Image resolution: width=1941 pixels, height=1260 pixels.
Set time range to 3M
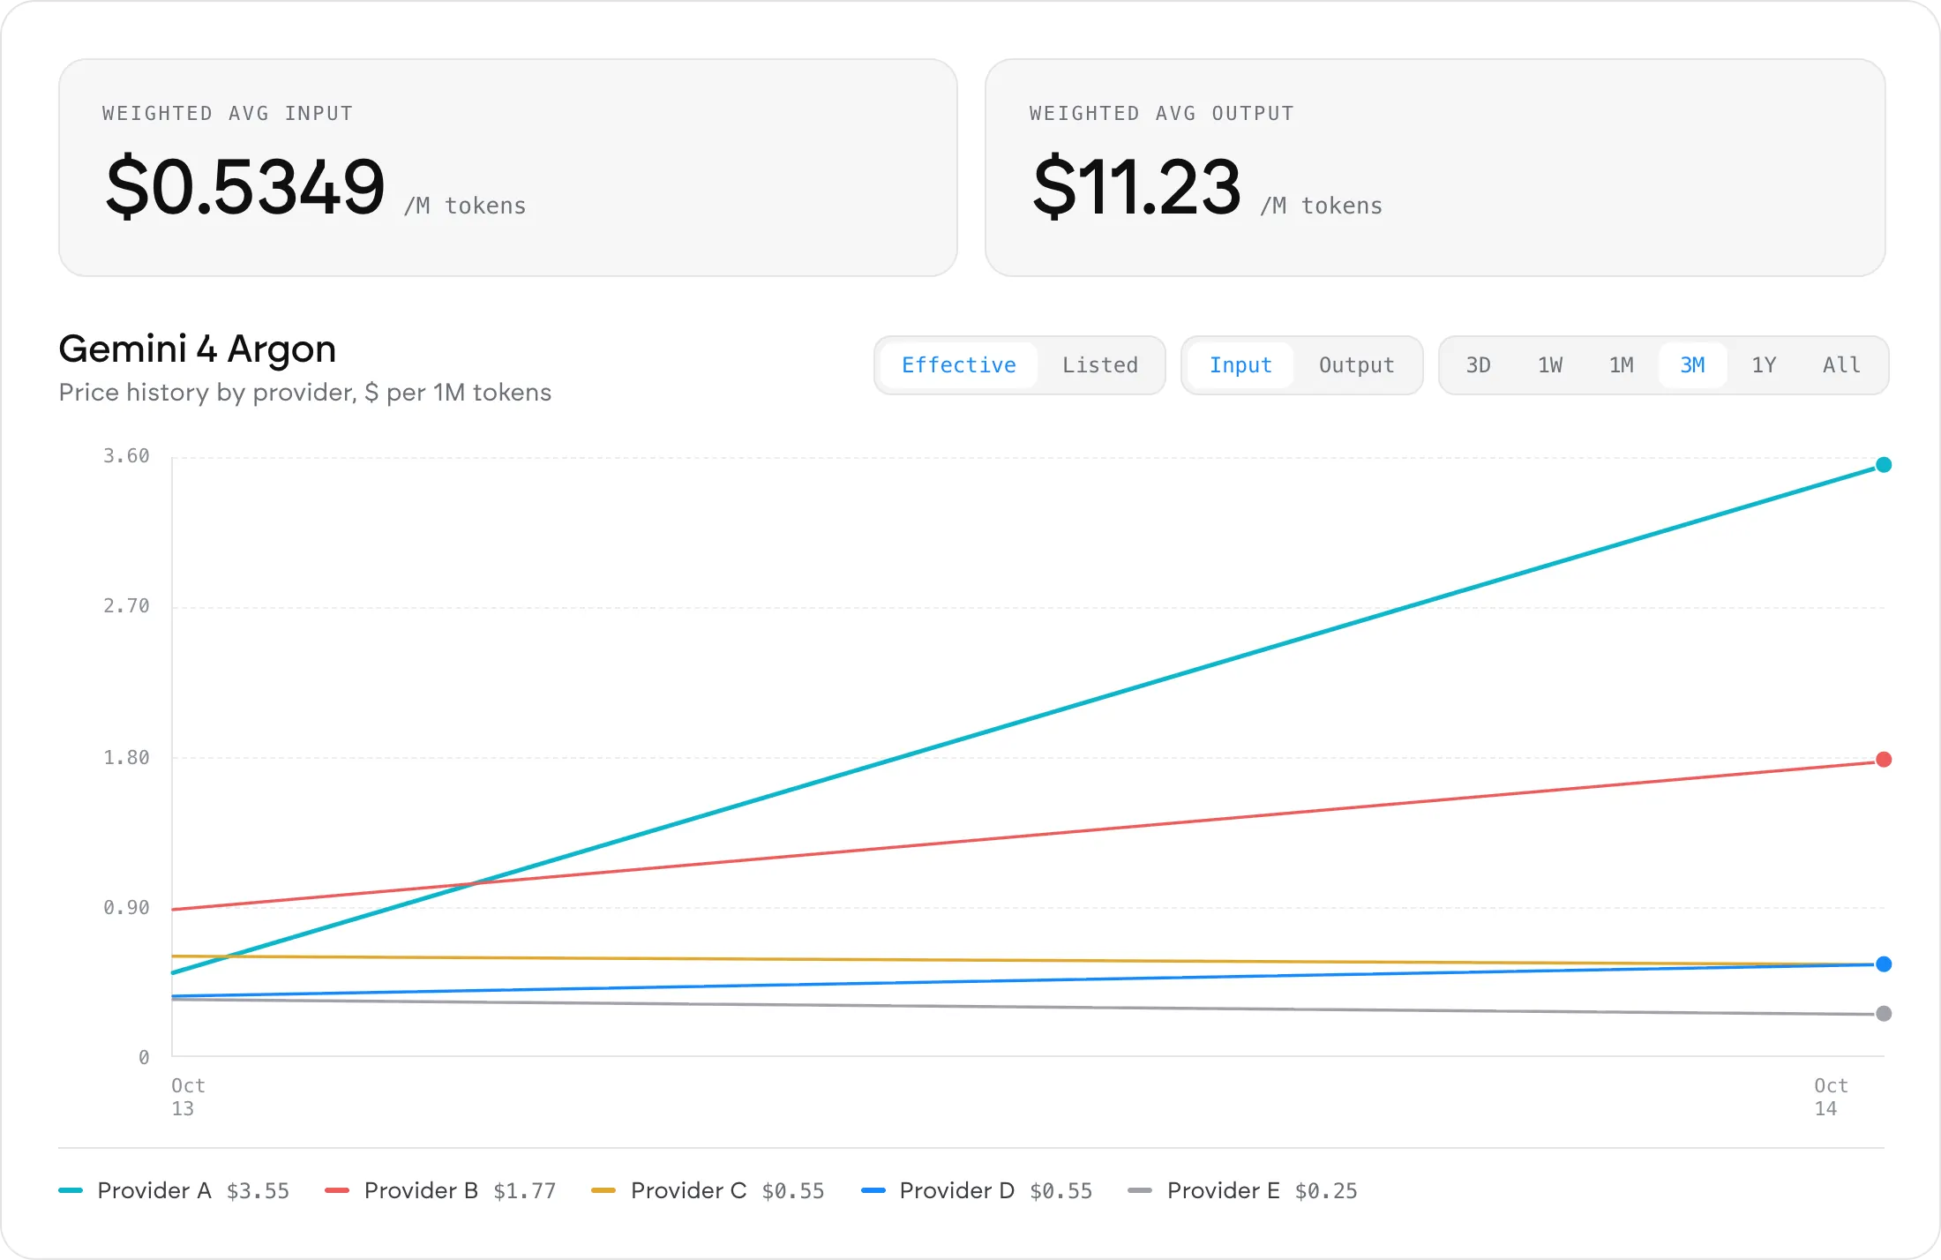click(1692, 365)
